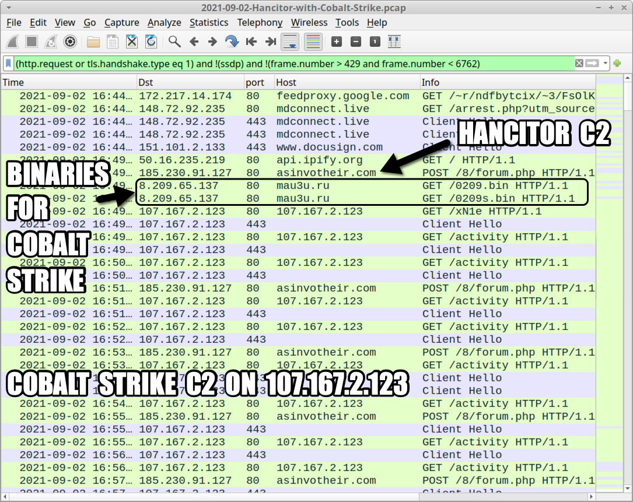633x502 pixels.
Task: Open a capture file folder icon
Action: pyautogui.click(x=93, y=41)
